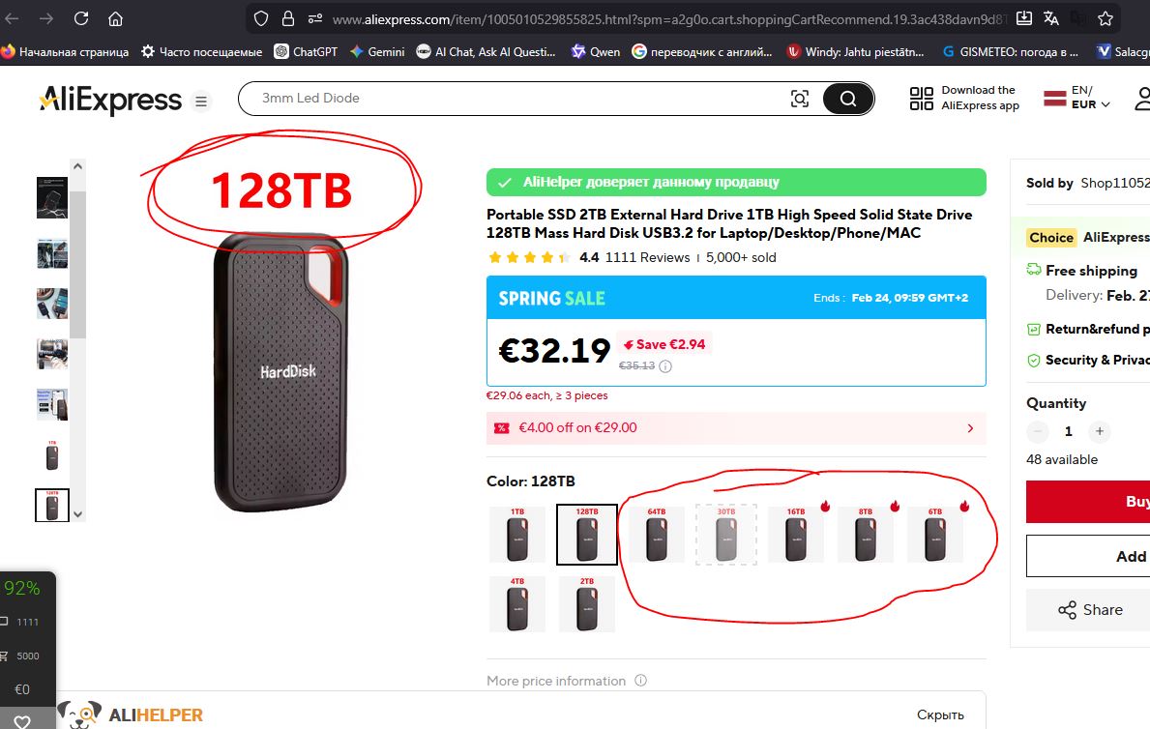Go to browser home via the house icon
This screenshot has width=1150, height=729.
[115, 18]
